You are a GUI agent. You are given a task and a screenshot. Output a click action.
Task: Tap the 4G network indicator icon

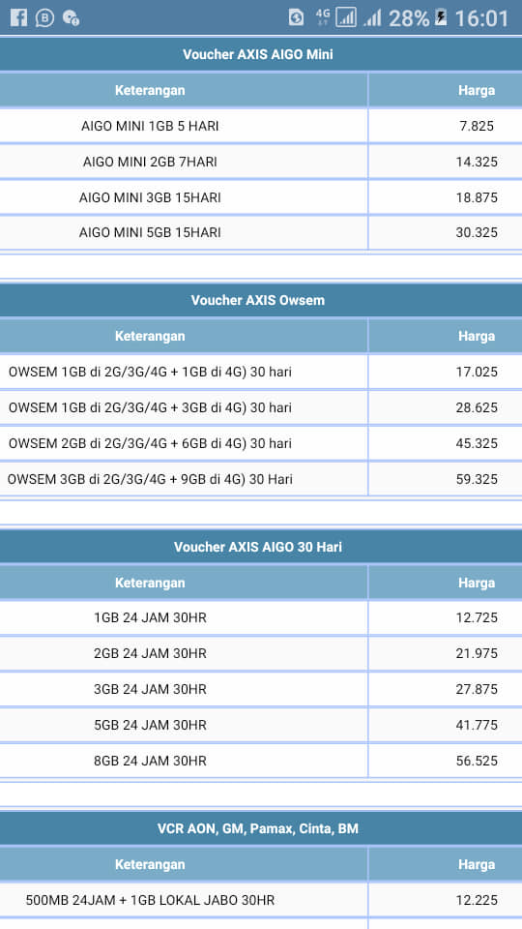tap(323, 17)
